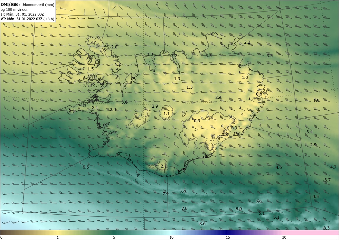Click the dark blue band of the color scale
This screenshot has width=339, height=240.
[227, 233]
